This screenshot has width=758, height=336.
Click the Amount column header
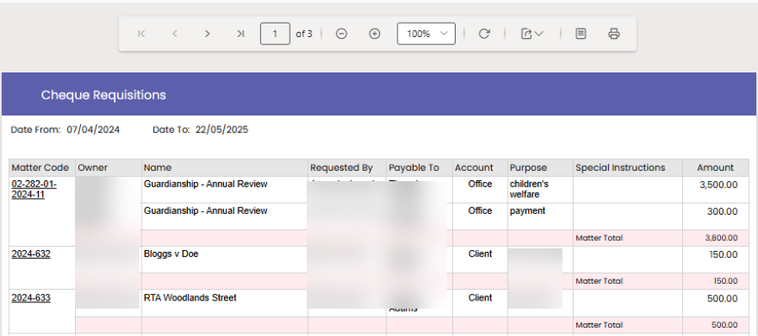tap(715, 168)
